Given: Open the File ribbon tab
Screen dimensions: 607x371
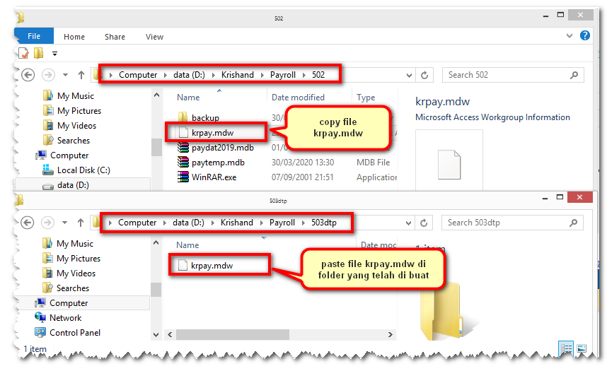Looking at the screenshot, I should [33, 37].
